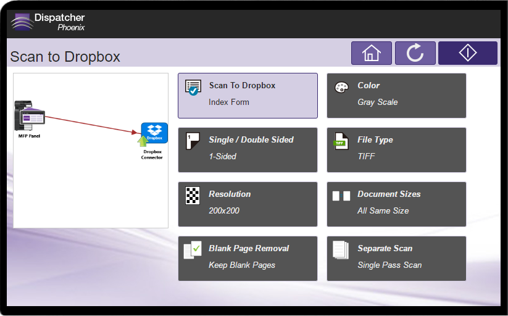
Task: Select the MFP Panel node icon
Action: 29,115
